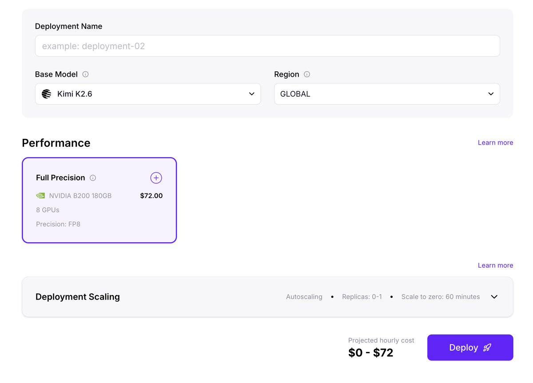The height and width of the screenshot is (383, 533).
Task: Click the Region info icon
Action: click(x=307, y=75)
